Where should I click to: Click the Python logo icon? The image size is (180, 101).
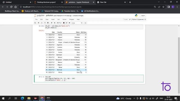[136, 15]
